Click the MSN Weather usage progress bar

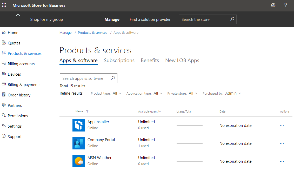coord(189,161)
